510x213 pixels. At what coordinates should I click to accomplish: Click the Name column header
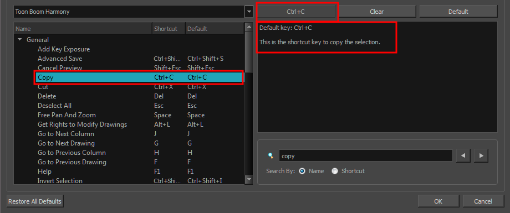coord(83,29)
